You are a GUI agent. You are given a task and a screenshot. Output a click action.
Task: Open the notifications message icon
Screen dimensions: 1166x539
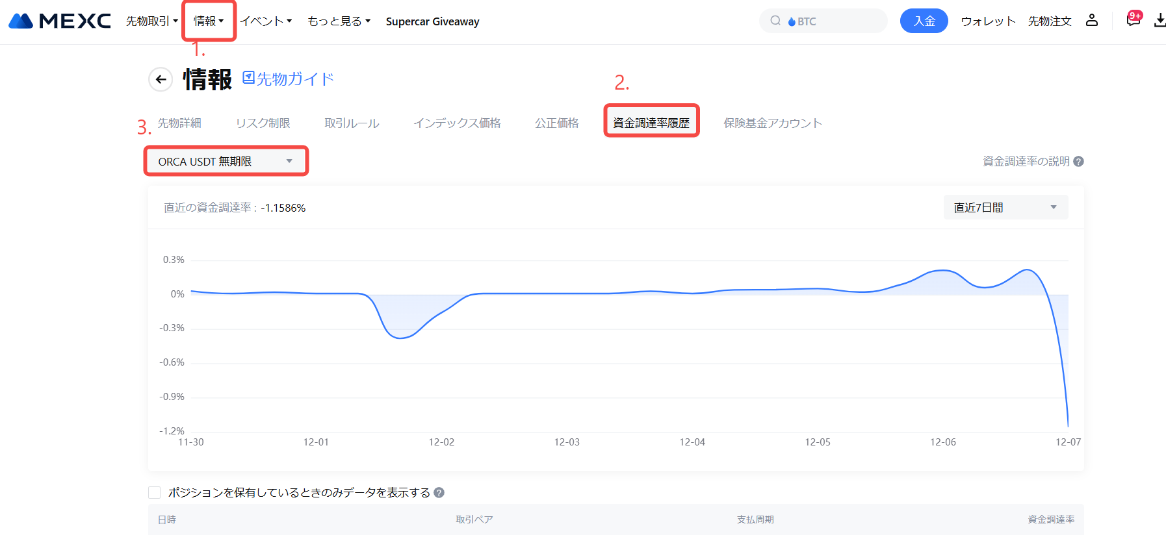point(1133,20)
